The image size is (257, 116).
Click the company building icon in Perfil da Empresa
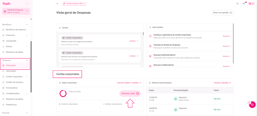click(x=5, y=11)
